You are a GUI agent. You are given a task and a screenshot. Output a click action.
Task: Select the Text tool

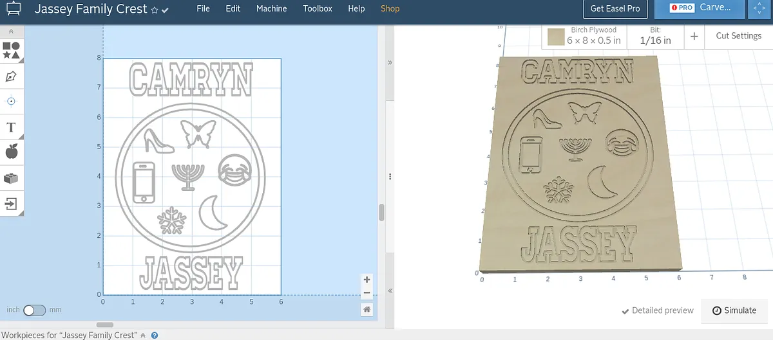[x=11, y=127]
